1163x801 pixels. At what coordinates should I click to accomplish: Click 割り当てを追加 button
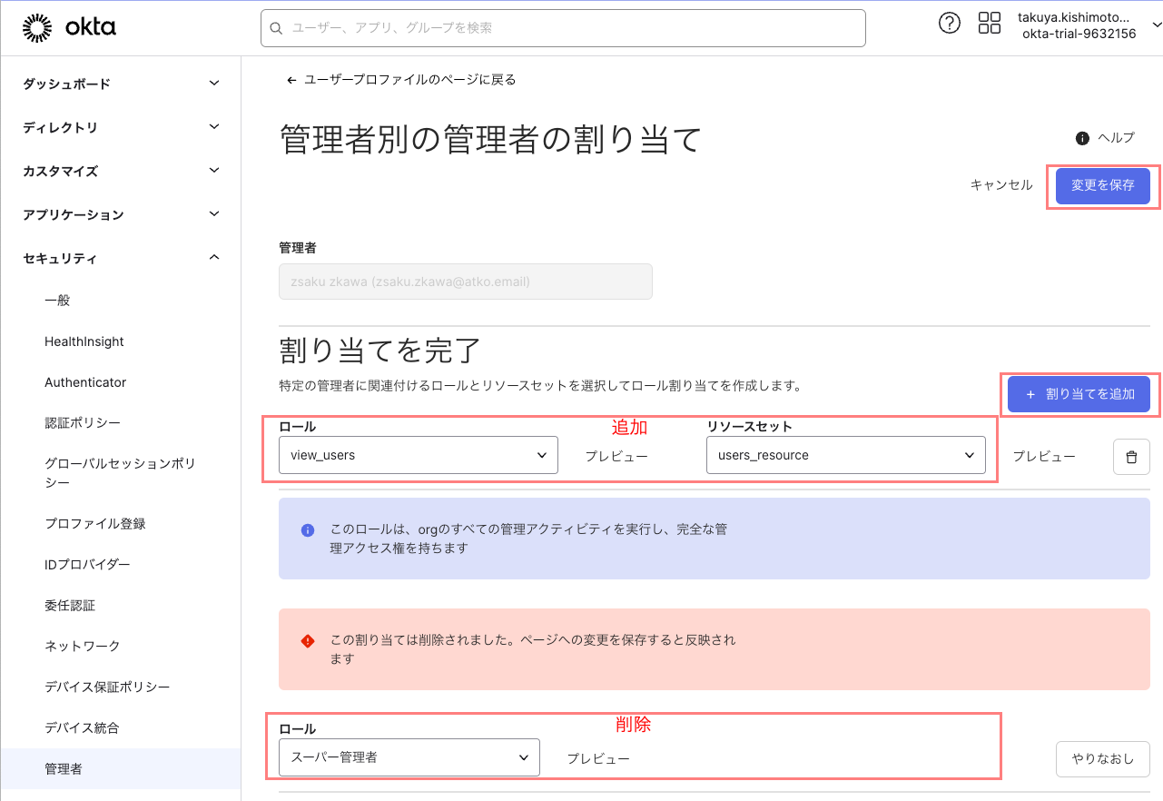click(x=1079, y=394)
